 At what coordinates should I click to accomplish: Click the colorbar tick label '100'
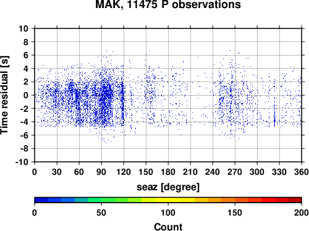click(x=168, y=212)
